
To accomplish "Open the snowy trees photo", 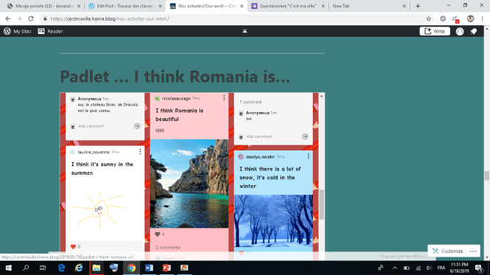I will [273, 221].
